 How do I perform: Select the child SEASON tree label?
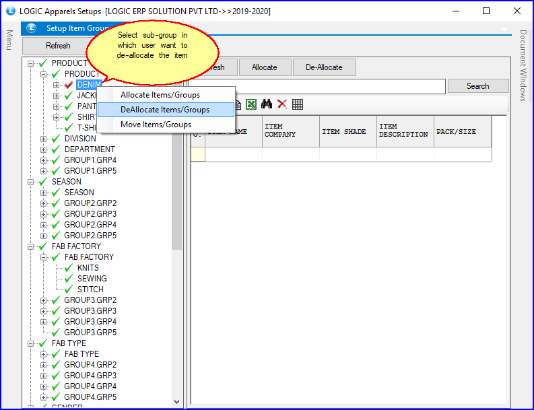click(x=79, y=193)
